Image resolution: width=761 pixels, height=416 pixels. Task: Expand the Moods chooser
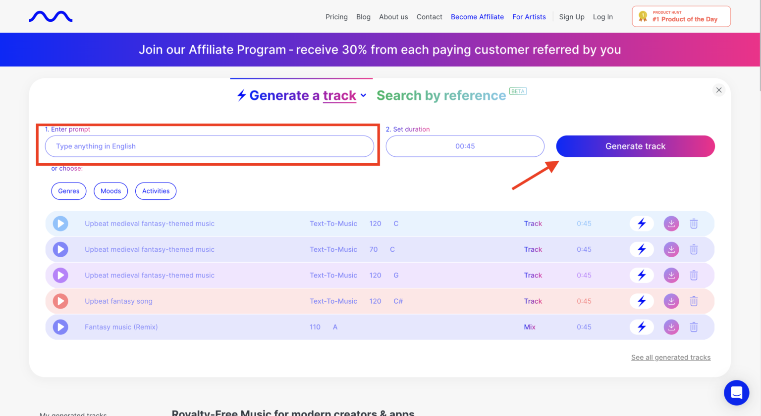click(110, 191)
